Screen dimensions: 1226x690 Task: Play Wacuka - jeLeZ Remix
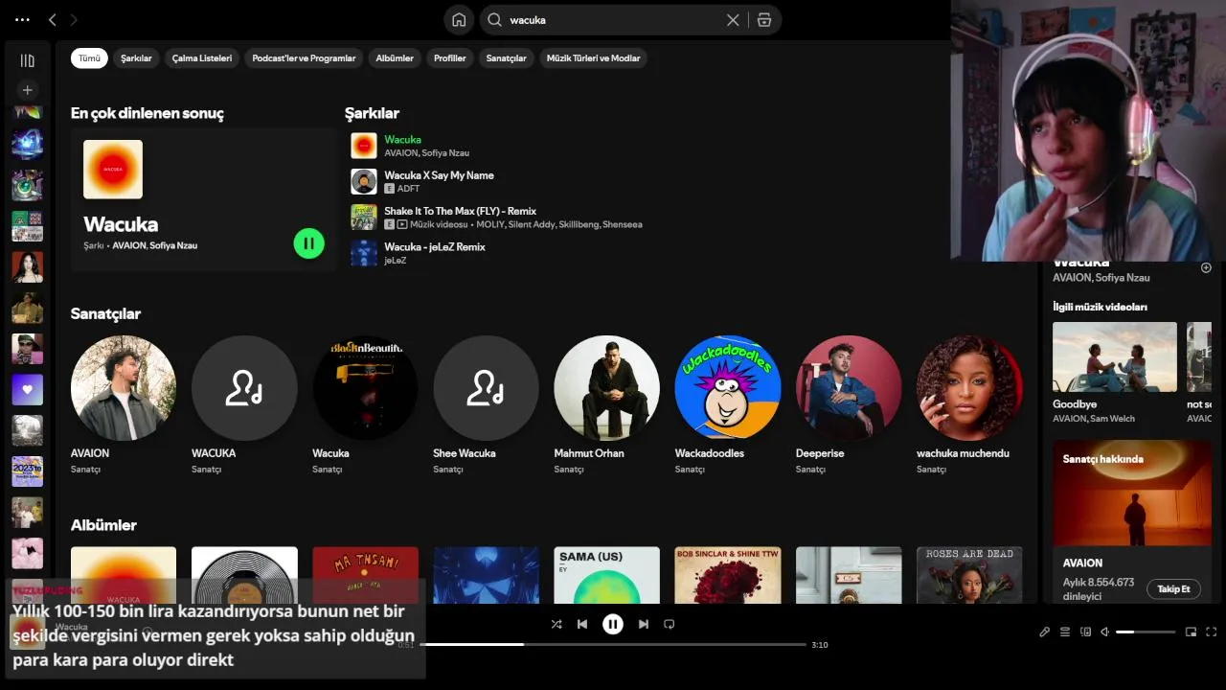point(364,253)
